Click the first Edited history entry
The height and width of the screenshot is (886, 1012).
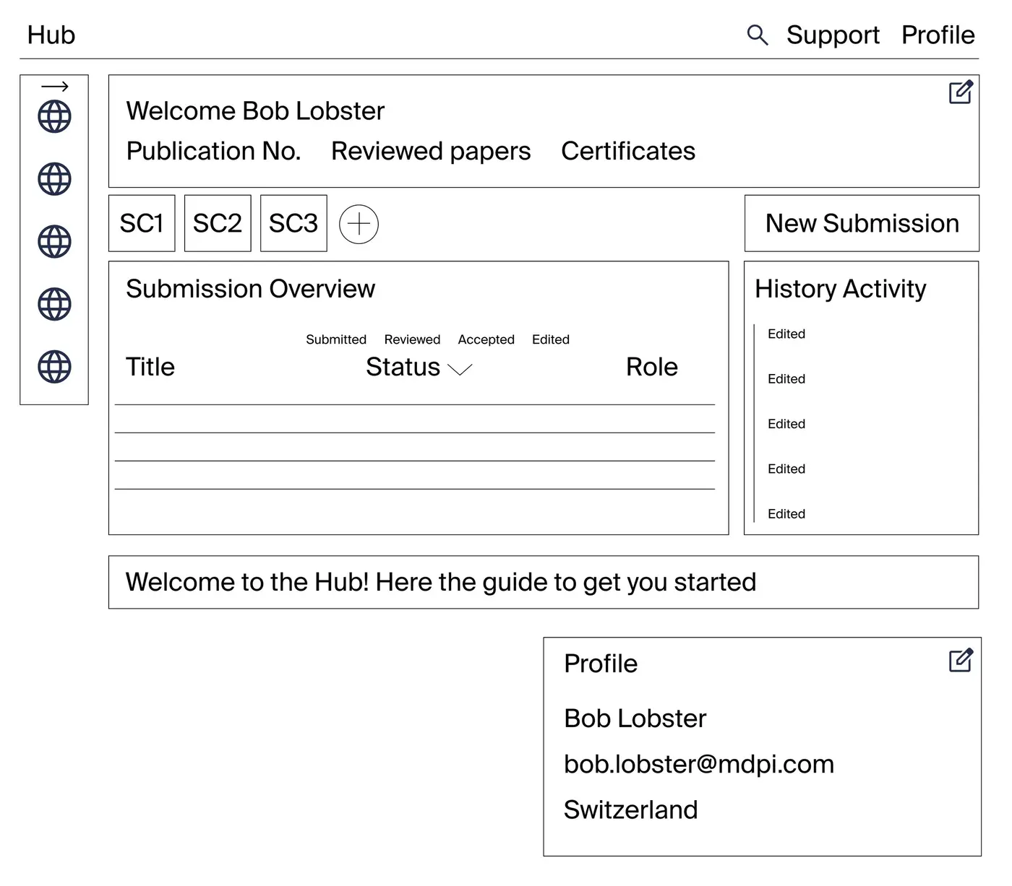point(786,334)
